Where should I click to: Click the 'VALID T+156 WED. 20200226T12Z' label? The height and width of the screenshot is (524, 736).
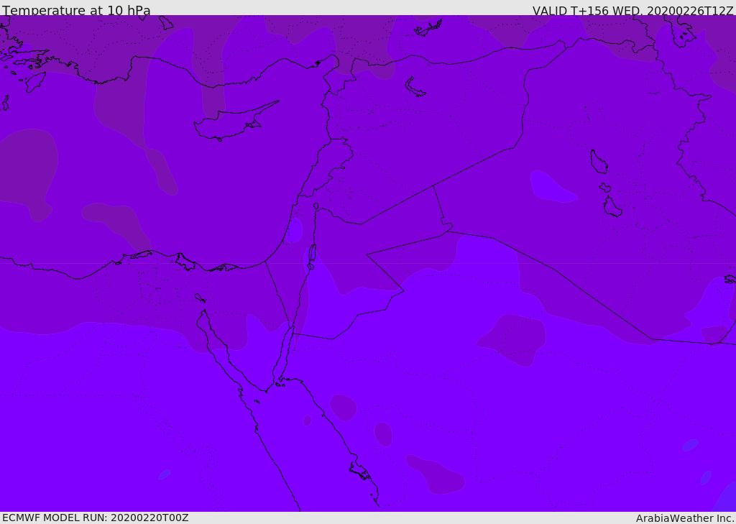click(x=632, y=10)
